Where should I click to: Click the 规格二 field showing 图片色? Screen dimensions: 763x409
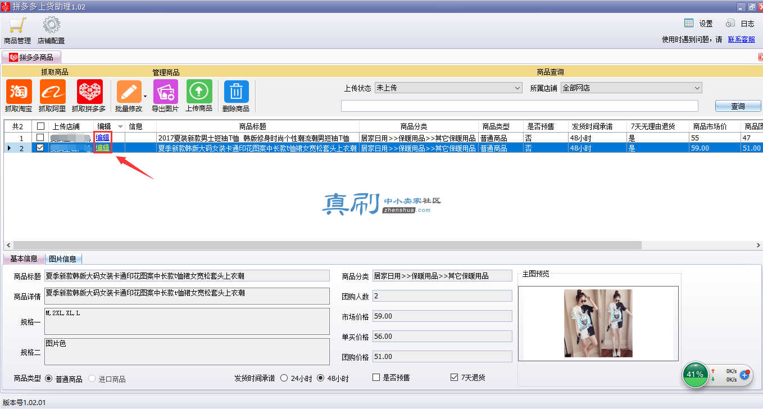click(187, 351)
